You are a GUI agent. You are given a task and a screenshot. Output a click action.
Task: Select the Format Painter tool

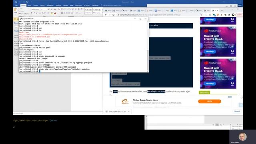[x=24, y=14]
